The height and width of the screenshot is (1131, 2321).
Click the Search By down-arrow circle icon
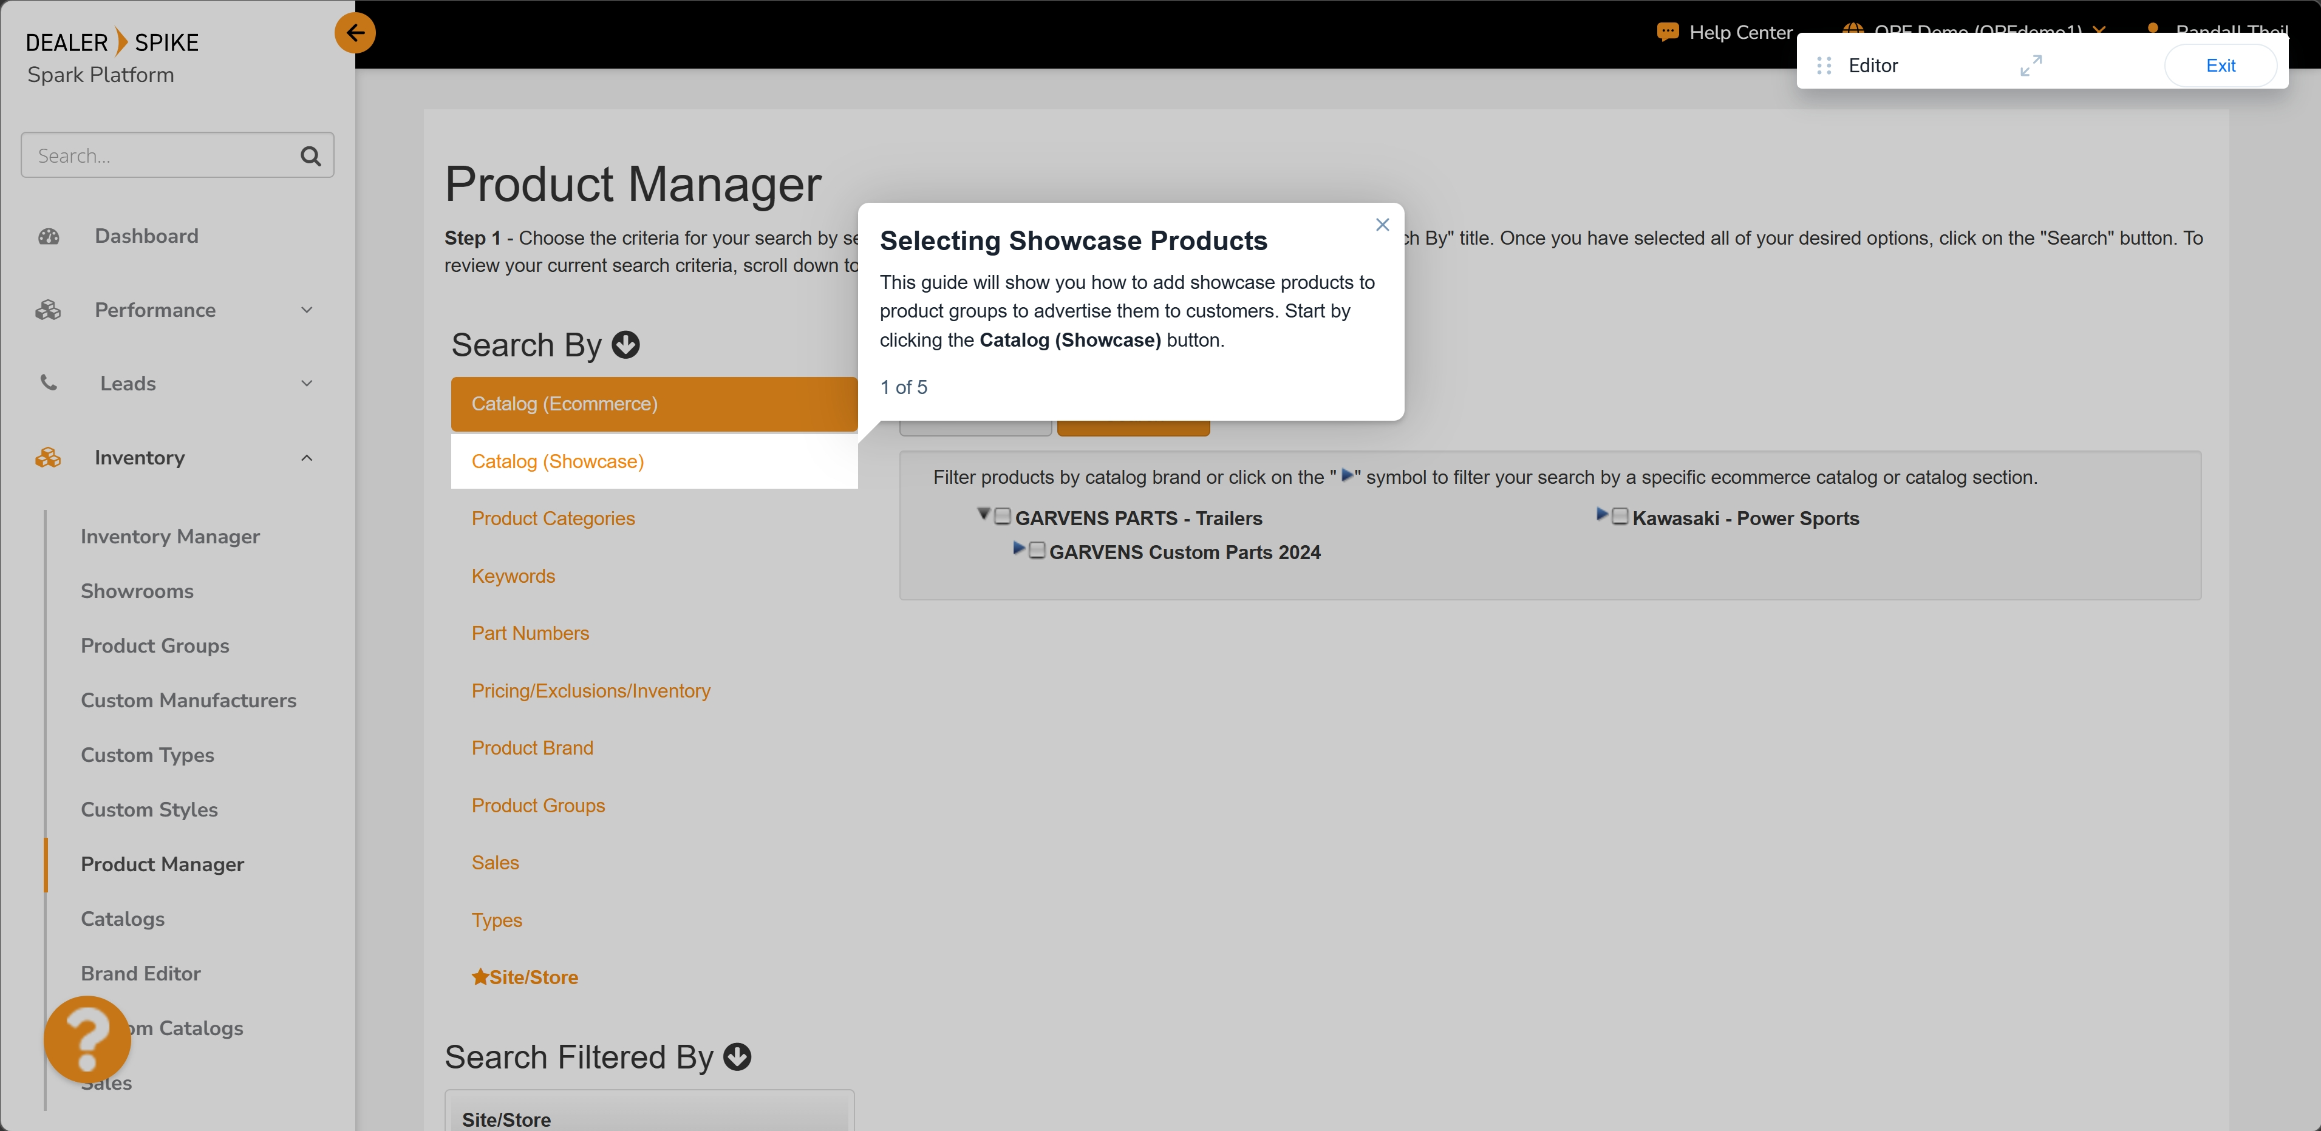click(x=625, y=345)
